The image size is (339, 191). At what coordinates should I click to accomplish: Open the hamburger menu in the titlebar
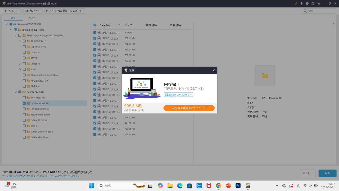[x=319, y=4]
